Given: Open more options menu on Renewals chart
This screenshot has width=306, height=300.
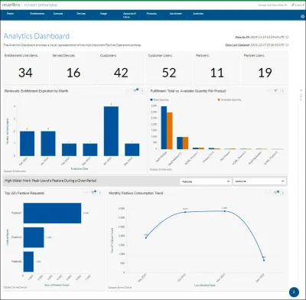Looking at the screenshot, I should (142, 90).
